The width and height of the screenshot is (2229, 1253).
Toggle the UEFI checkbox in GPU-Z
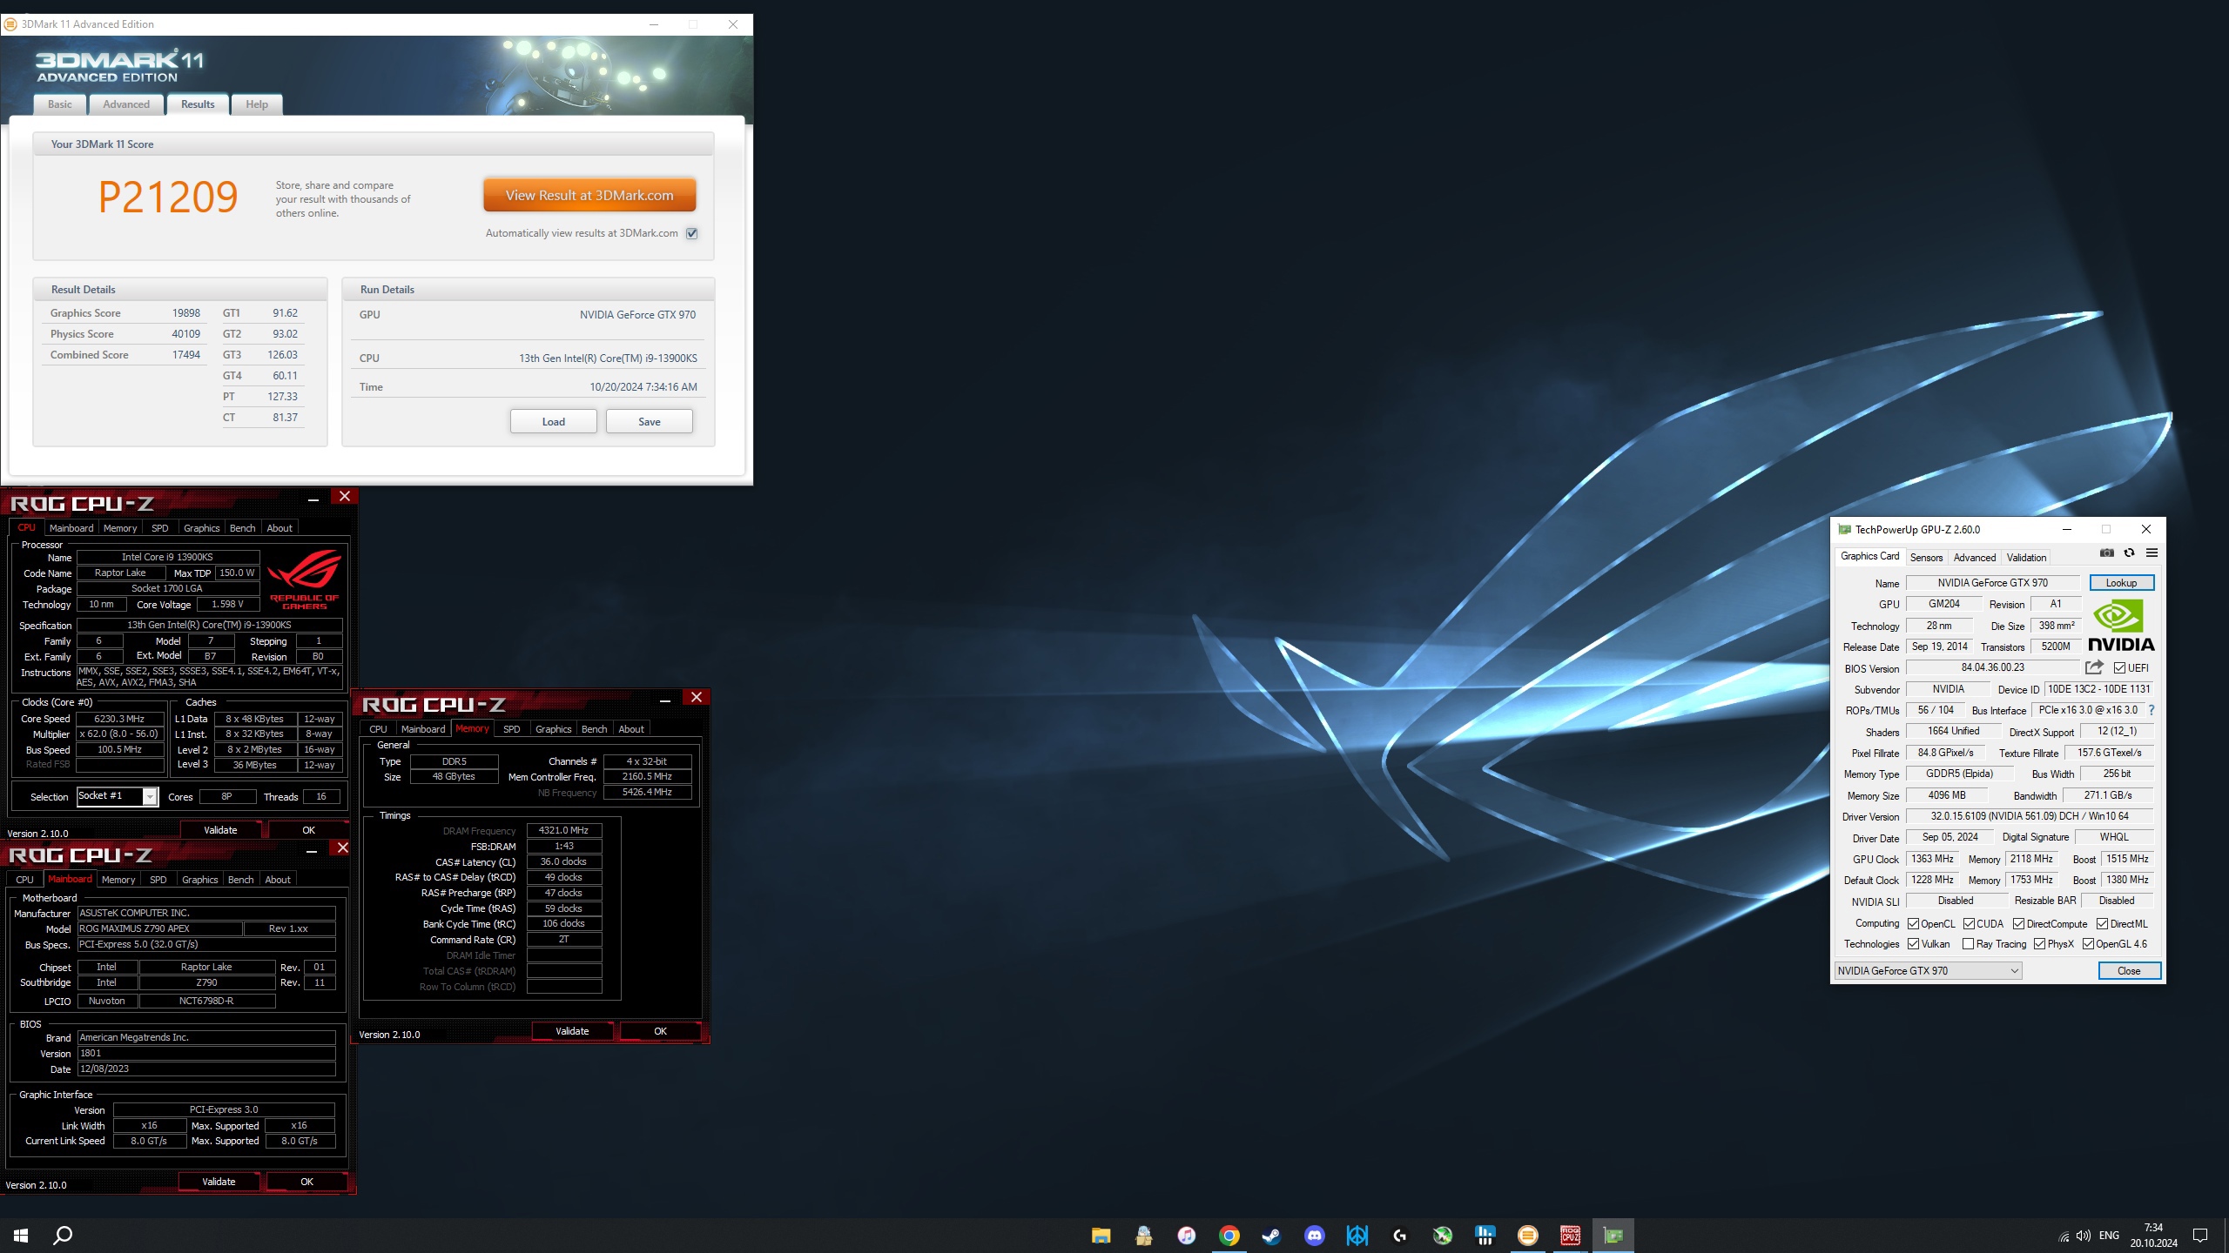(2119, 668)
